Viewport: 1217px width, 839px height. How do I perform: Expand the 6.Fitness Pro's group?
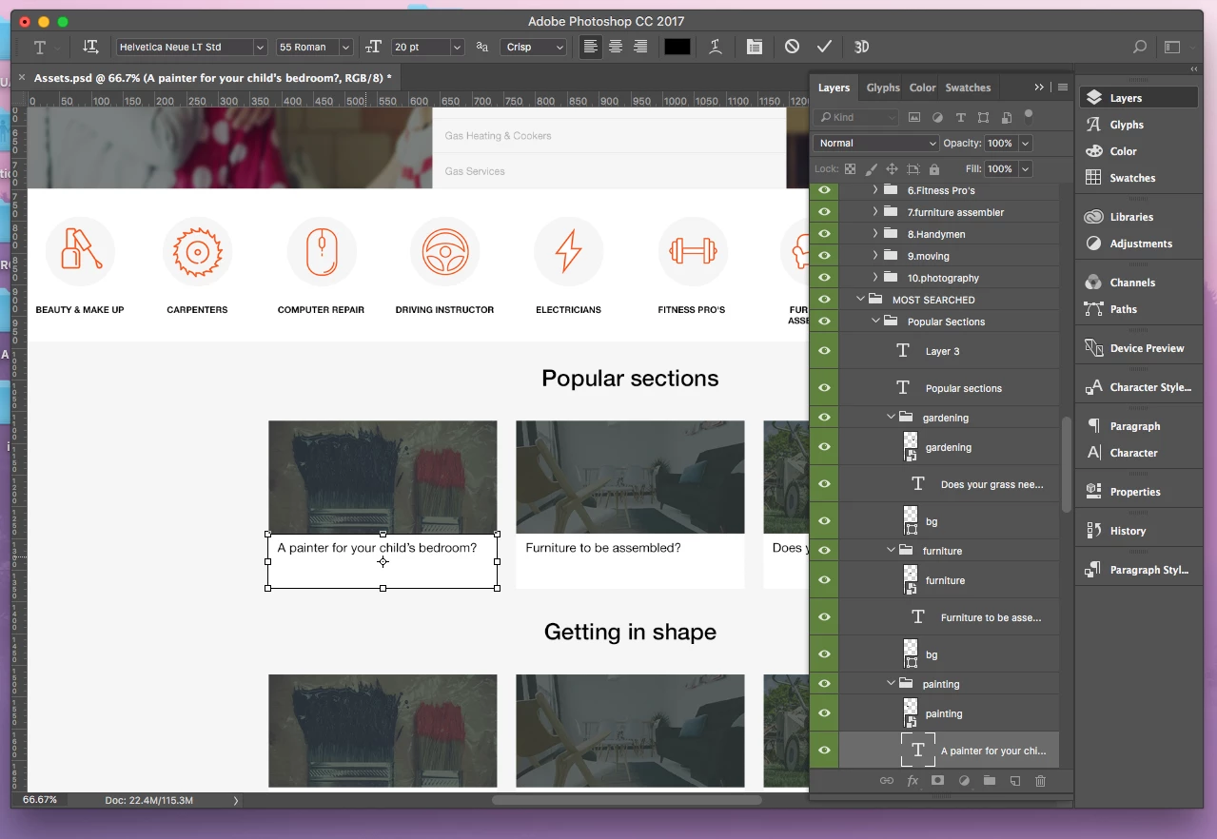click(874, 190)
